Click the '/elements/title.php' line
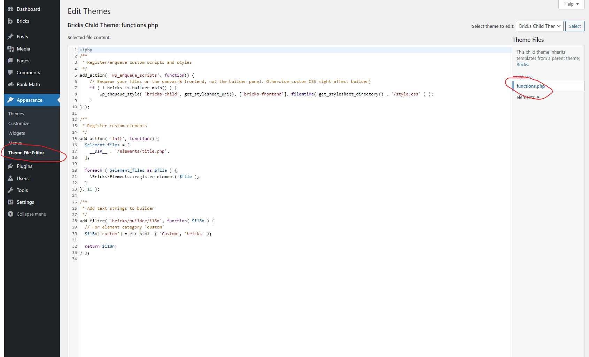The height and width of the screenshot is (357, 589). [129, 151]
